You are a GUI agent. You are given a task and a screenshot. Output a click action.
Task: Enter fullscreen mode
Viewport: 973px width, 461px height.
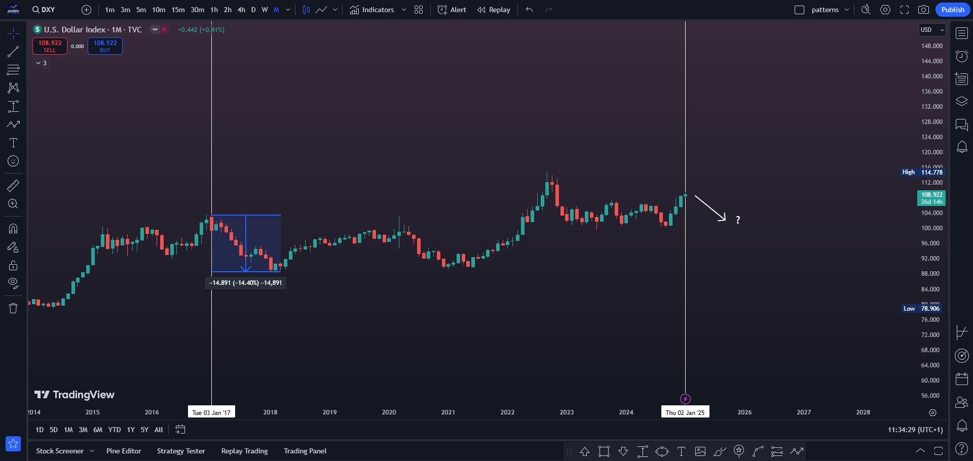[905, 10]
